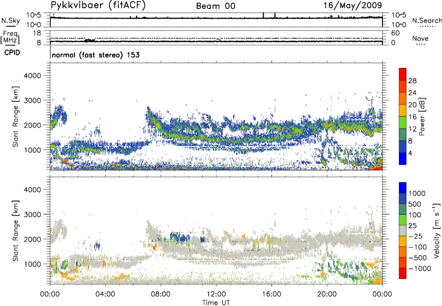Screen dimensions: 442x306
Task: Click the 60 tick on Nave axis
Action: 395,33
